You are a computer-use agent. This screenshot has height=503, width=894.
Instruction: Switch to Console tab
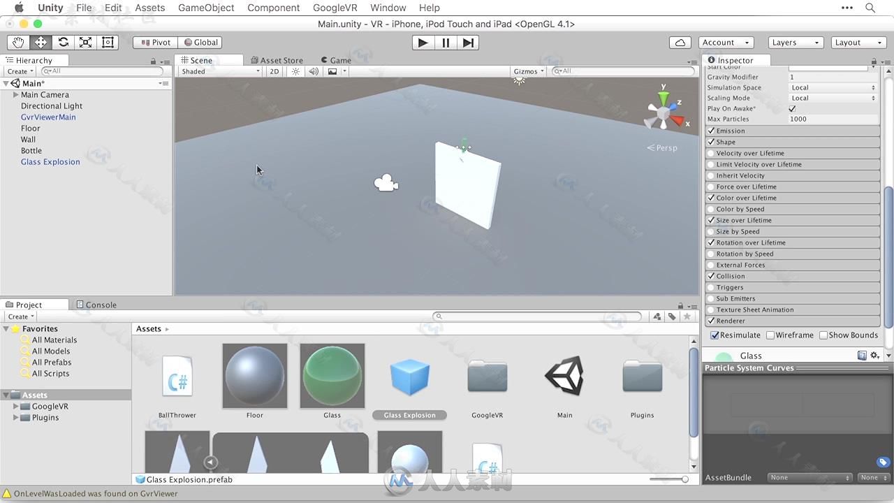click(96, 305)
